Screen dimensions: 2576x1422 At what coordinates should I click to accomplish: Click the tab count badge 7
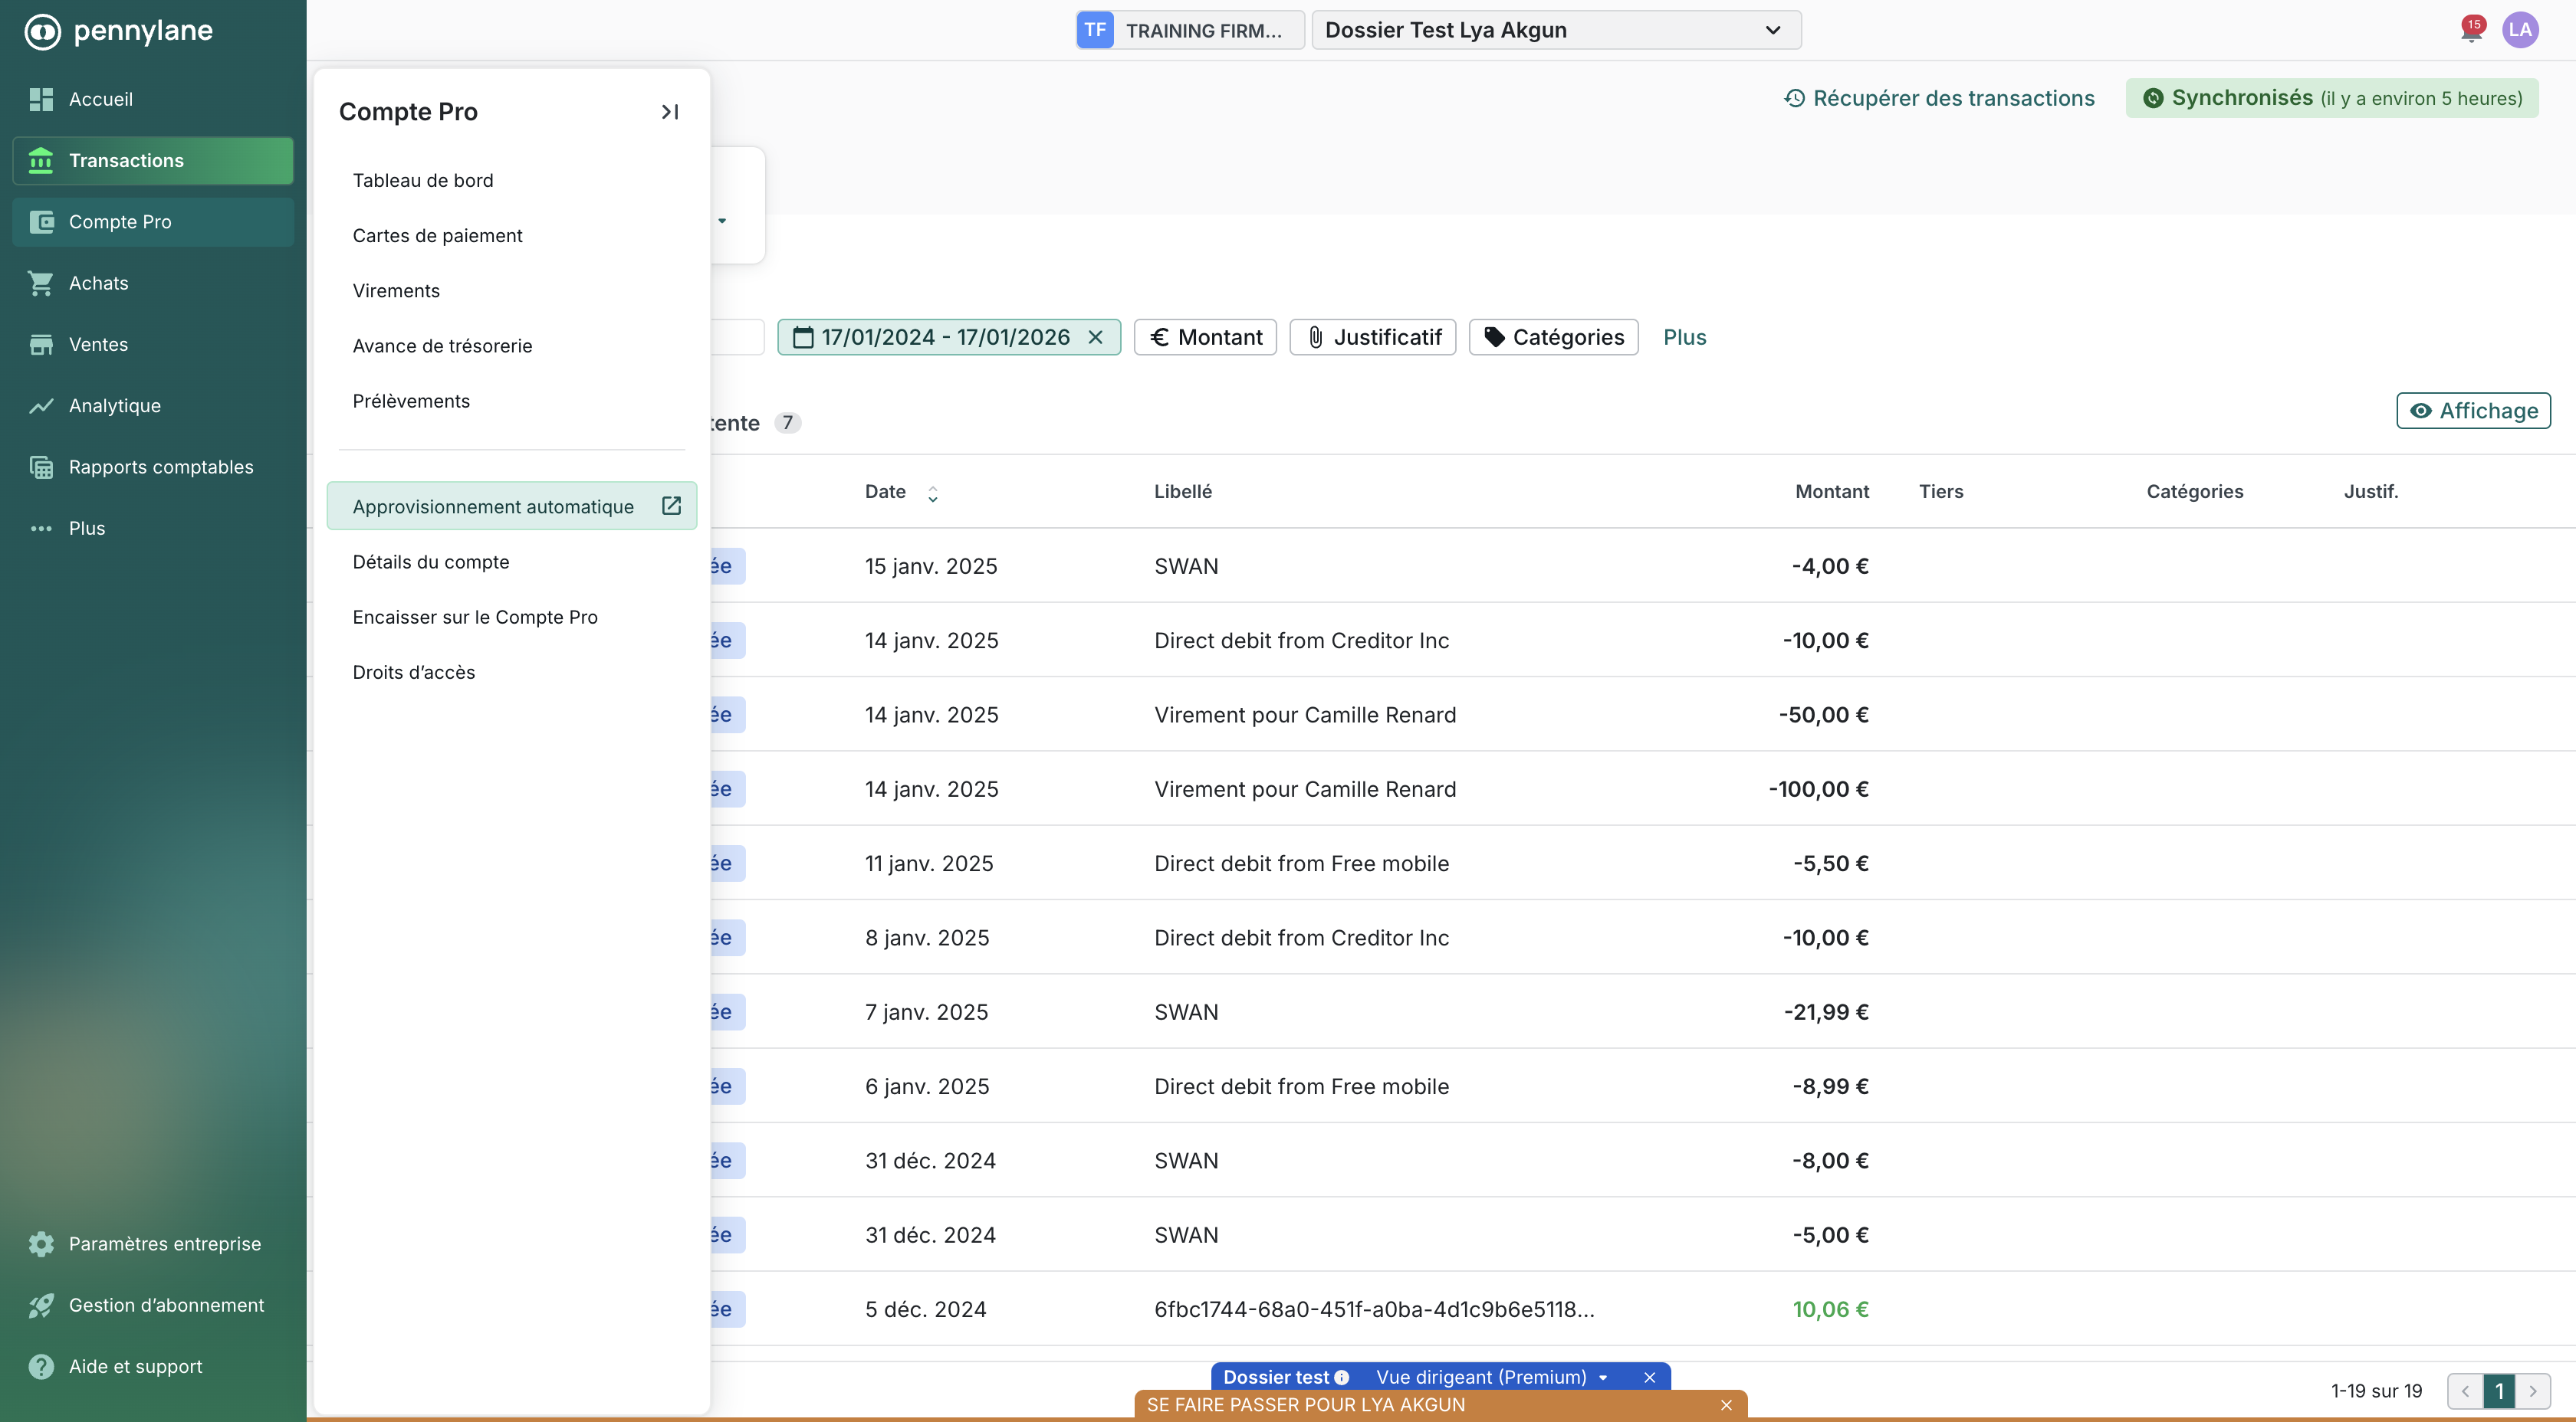click(788, 423)
